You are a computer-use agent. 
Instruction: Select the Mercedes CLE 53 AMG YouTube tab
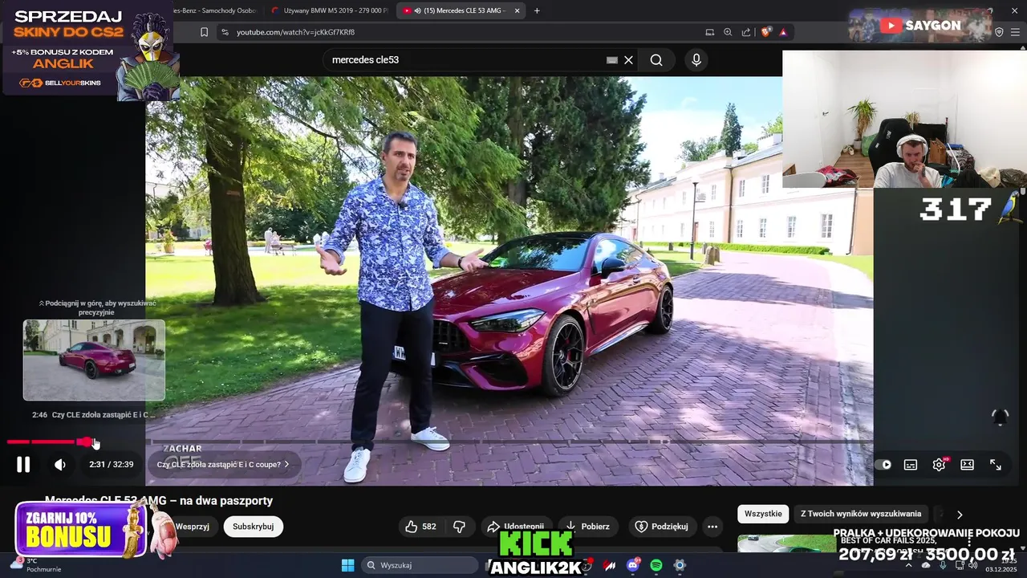click(459, 10)
